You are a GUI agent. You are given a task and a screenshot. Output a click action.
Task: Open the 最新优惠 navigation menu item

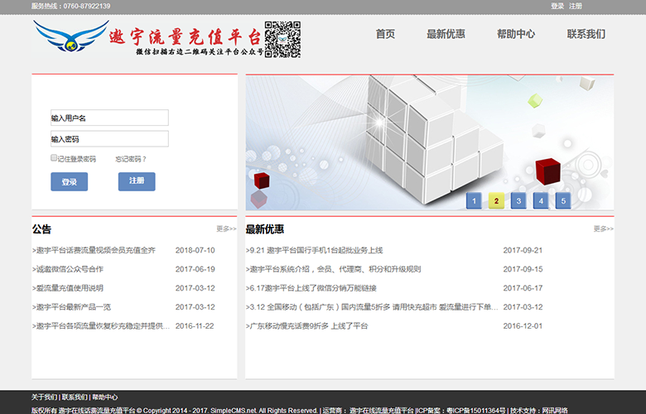point(446,35)
